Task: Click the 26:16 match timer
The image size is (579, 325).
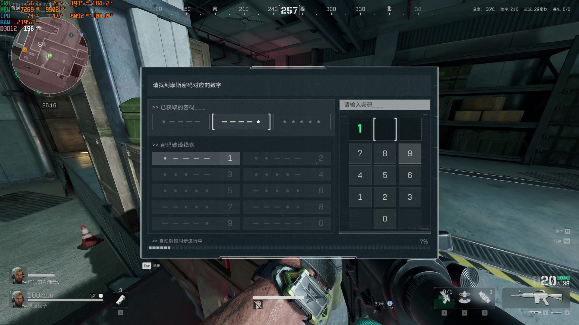Action: click(x=49, y=105)
